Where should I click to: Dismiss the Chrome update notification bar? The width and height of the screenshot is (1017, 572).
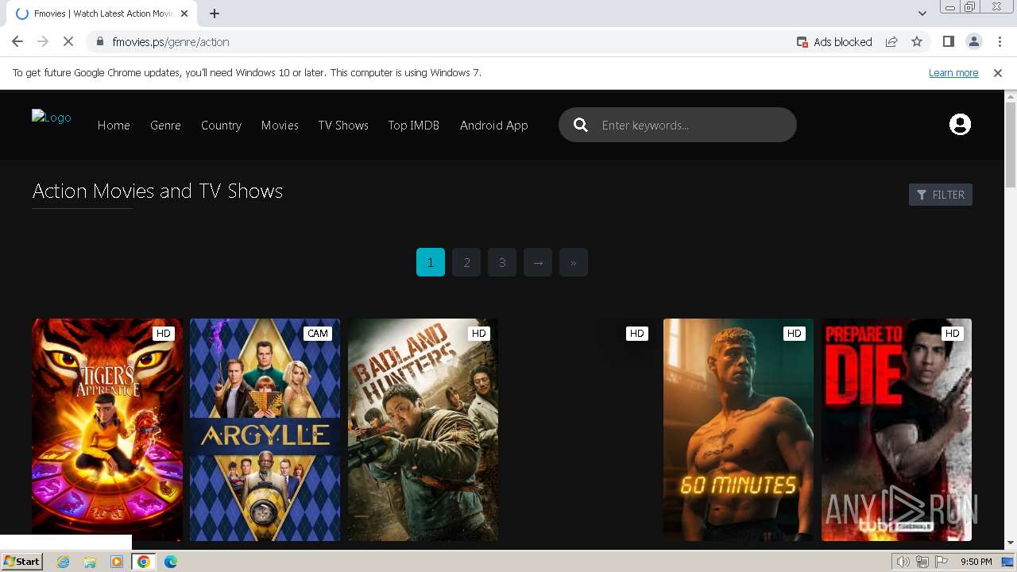[x=998, y=73]
